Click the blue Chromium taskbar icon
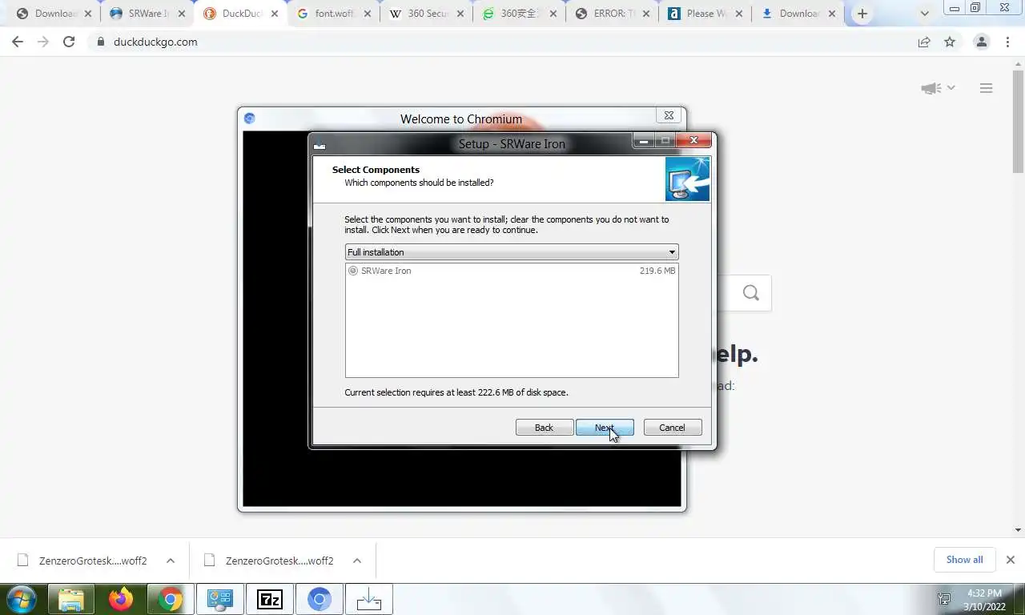Image resolution: width=1025 pixels, height=615 pixels. pyautogui.click(x=320, y=599)
